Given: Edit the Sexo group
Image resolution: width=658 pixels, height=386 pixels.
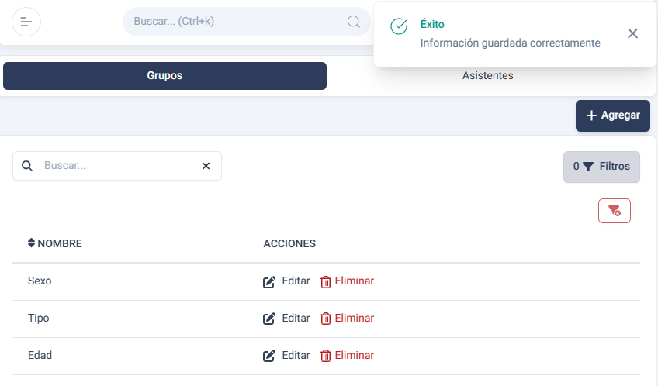Looking at the screenshot, I should [286, 281].
